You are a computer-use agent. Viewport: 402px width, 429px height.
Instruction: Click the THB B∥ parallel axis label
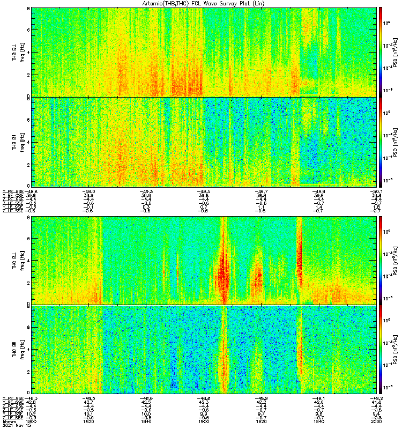(x=14, y=142)
